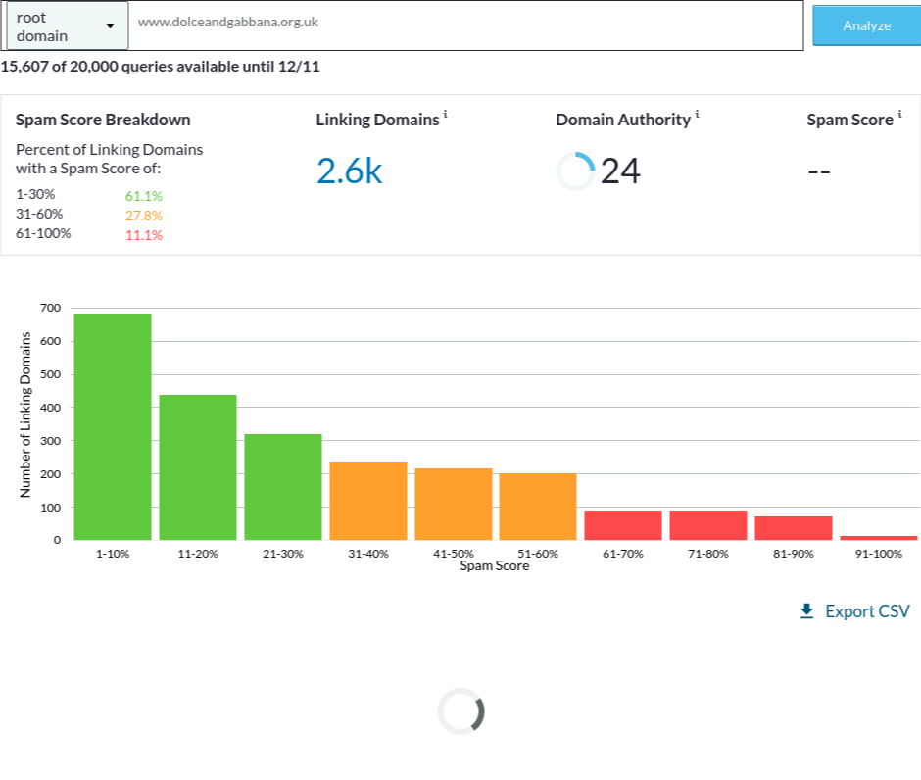
Task: Click the Export CSV download icon
Action: coord(807,611)
